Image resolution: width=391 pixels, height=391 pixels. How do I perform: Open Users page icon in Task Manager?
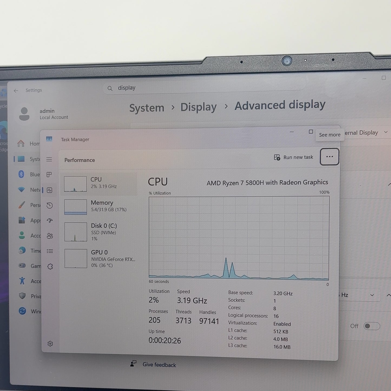50,236
